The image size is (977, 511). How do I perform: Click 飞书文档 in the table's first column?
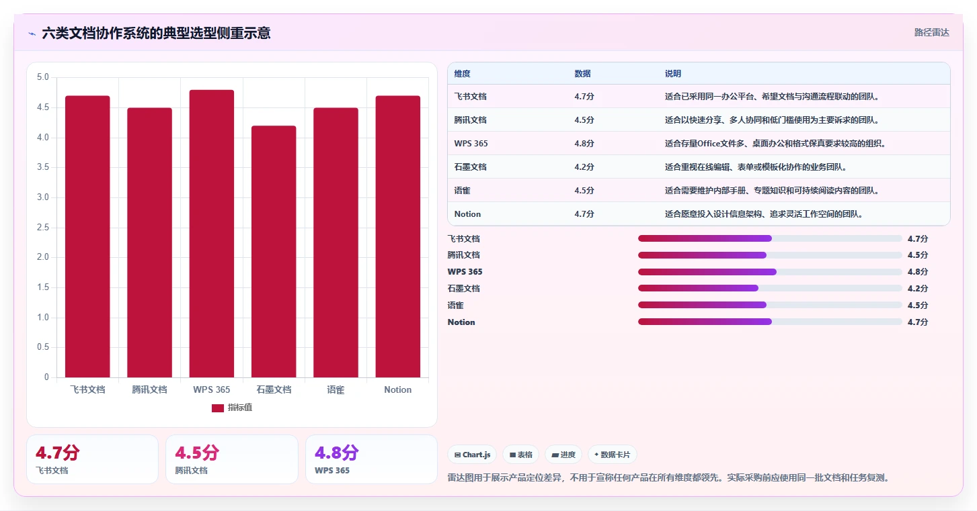(470, 97)
